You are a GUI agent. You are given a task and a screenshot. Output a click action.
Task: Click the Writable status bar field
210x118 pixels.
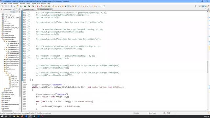pos(136,113)
